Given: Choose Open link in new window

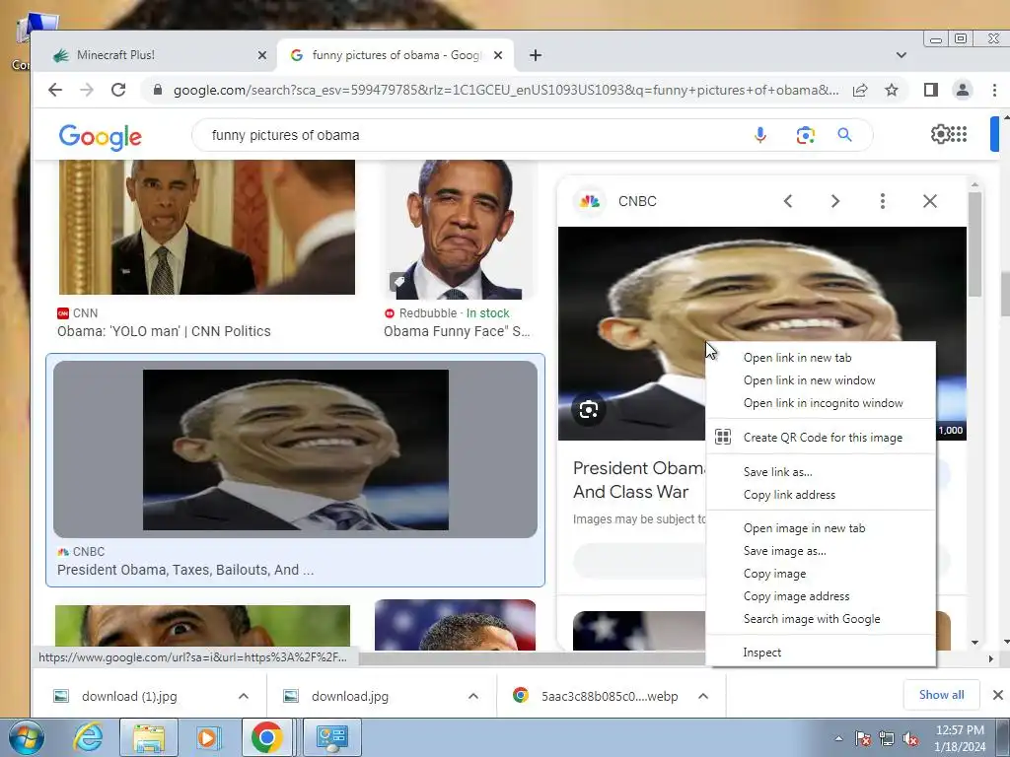Looking at the screenshot, I should click(x=821, y=380).
